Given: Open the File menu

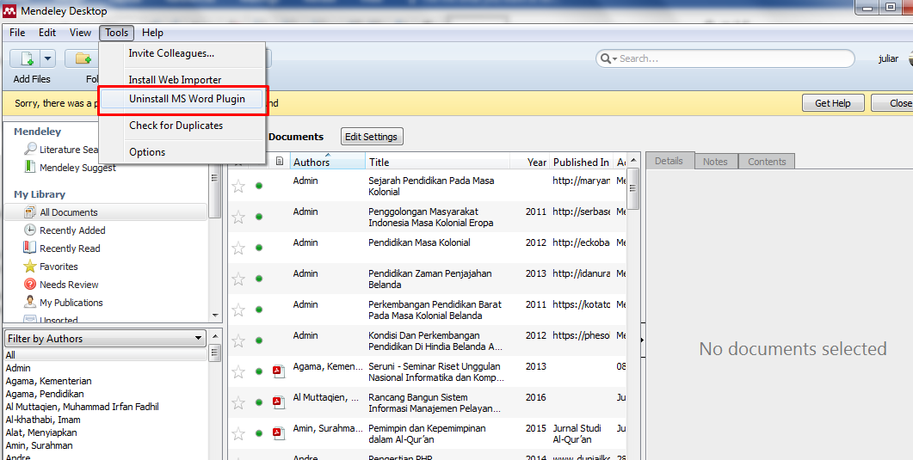Looking at the screenshot, I should click(x=17, y=33).
